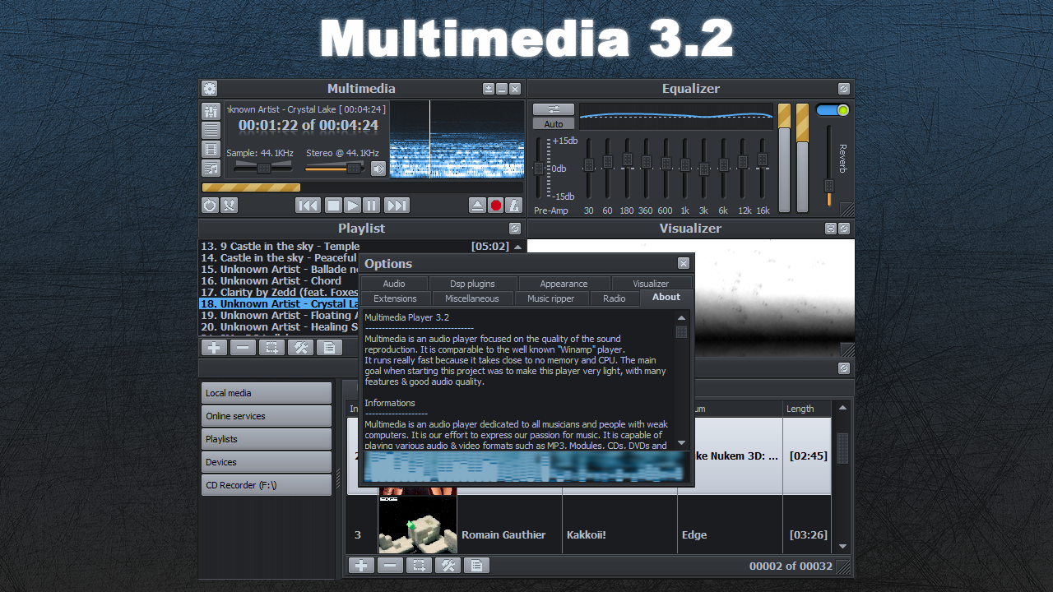Toggle shuffle with the crossed arrows icon
Image resolution: width=1053 pixels, height=592 pixels.
pyautogui.click(x=229, y=206)
